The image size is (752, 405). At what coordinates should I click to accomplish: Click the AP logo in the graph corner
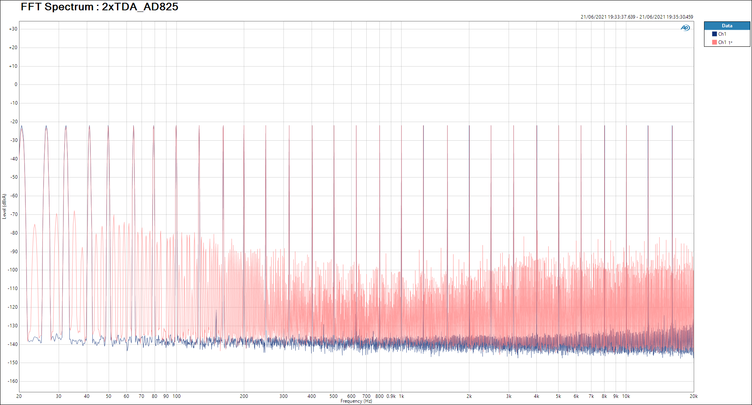click(x=685, y=28)
